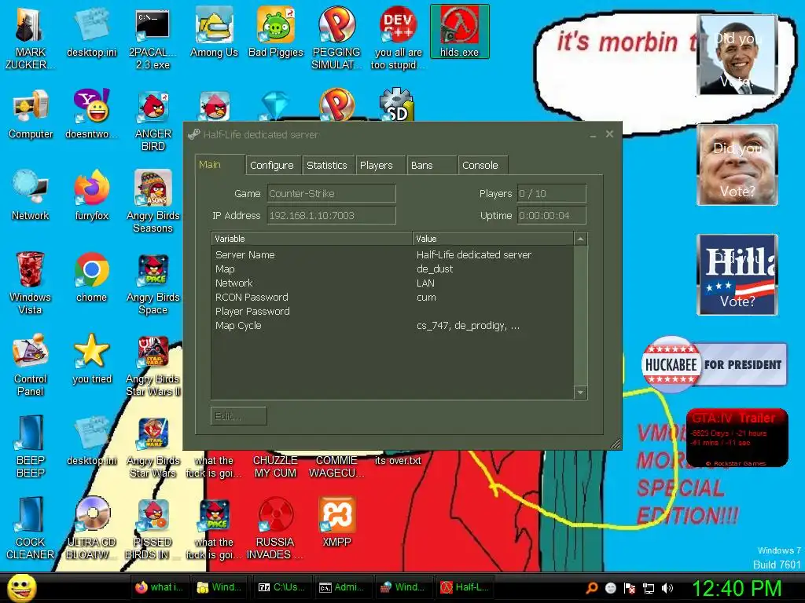The image size is (805, 603).
Task: Select the hlds.exe desktop icon
Action: 459,31
